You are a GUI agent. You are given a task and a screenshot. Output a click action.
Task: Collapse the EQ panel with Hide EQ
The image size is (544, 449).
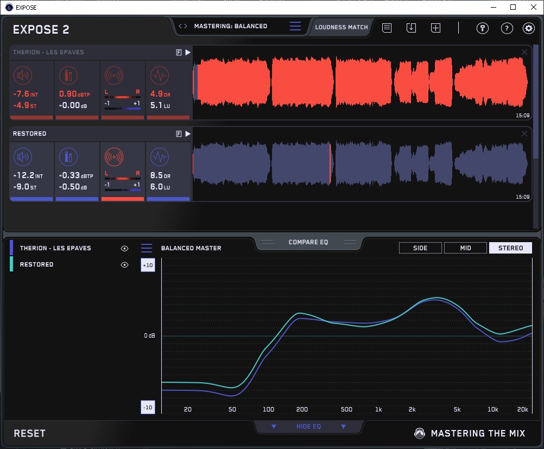[x=308, y=426]
